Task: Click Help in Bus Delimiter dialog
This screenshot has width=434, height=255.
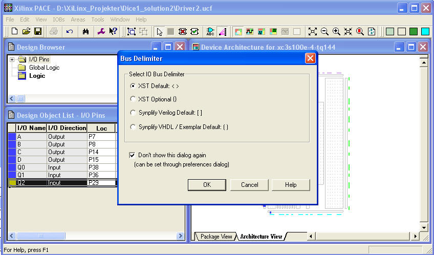Action: point(291,185)
